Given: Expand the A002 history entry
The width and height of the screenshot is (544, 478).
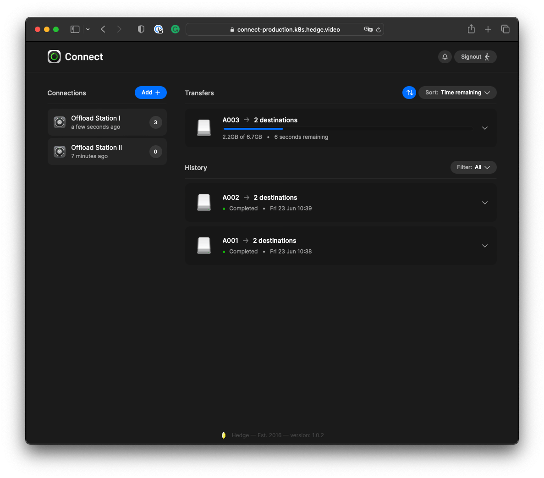Looking at the screenshot, I should click(x=484, y=203).
